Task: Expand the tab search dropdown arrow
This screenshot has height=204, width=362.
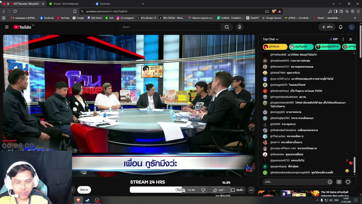Action: coord(333,4)
